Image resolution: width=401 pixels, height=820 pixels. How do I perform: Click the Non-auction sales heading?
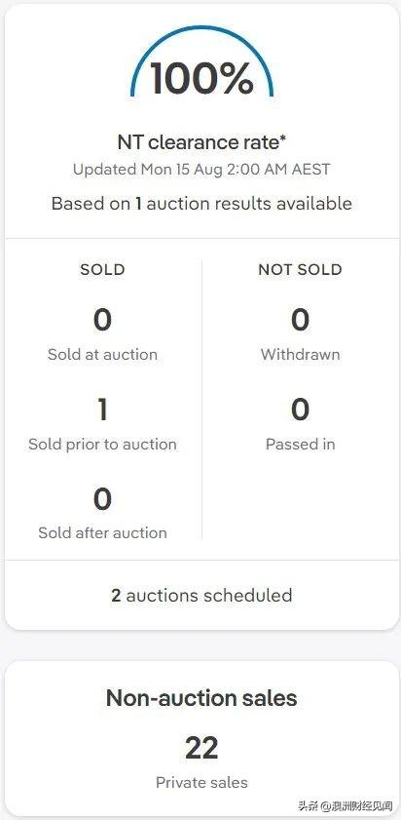[201, 698]
